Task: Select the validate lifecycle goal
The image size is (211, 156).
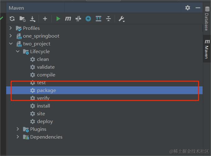Action: pos(46,67)
